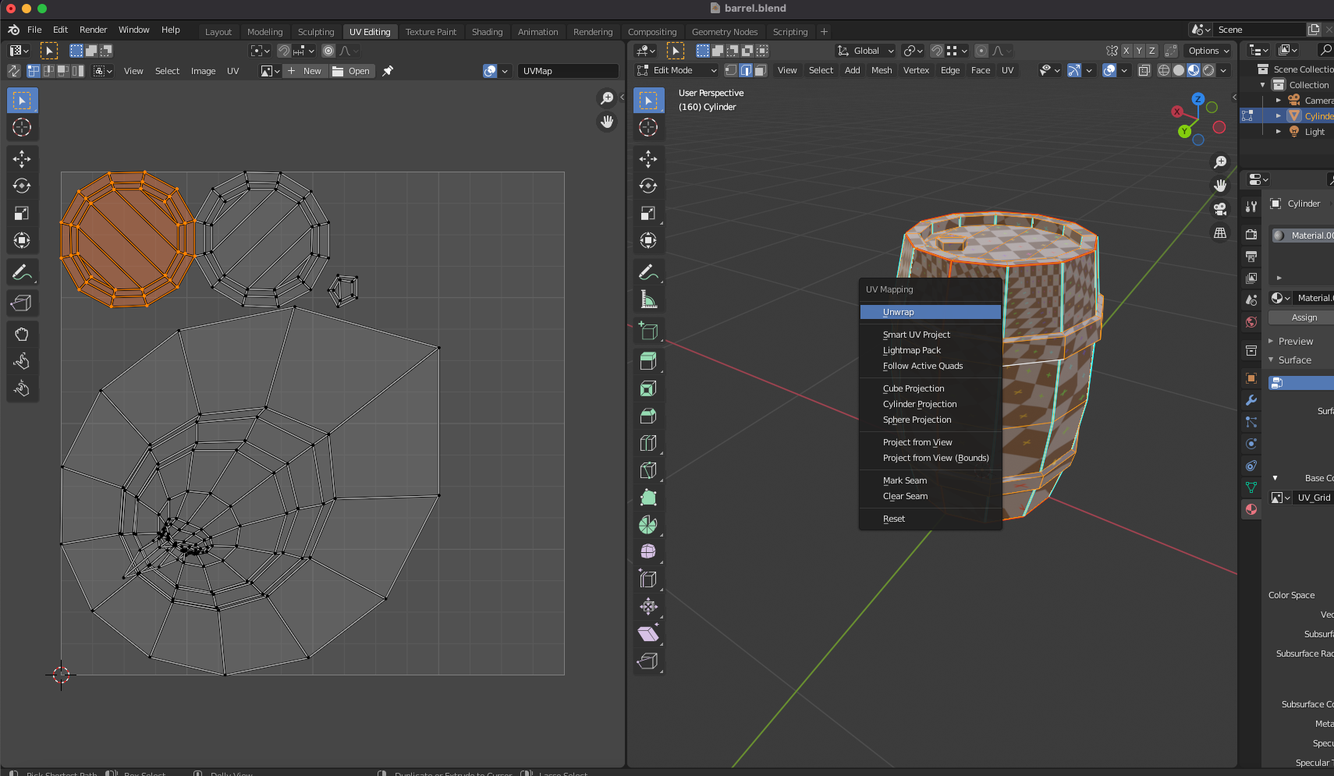Toggle camera view in 3D viewport
1334x776 pixels.
pyautogui.click(x=1220, y=209)
